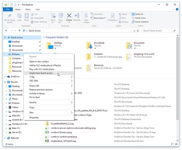The height and width of the screenshot is (150, 182).
Task: Open the Easy access dropdown
Action: (x=98, y=18)
